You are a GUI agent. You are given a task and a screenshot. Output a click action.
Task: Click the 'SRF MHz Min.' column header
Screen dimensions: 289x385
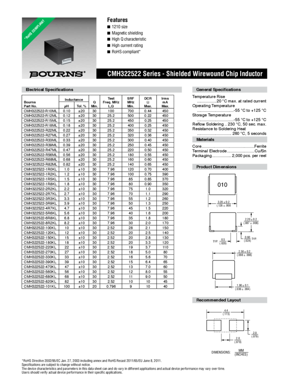pyautogui.click(x=130, y=102)
